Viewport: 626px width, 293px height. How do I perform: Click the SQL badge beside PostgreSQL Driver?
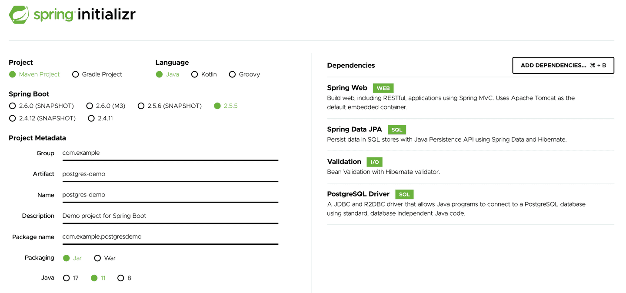404,194
